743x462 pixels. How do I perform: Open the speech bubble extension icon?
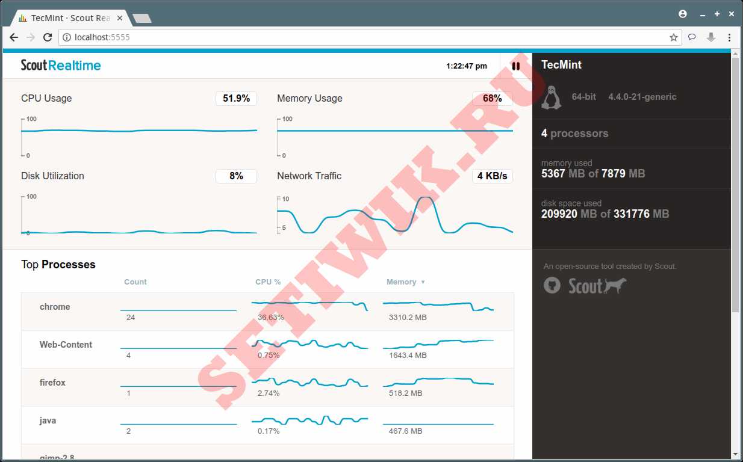tap(692, 37)
